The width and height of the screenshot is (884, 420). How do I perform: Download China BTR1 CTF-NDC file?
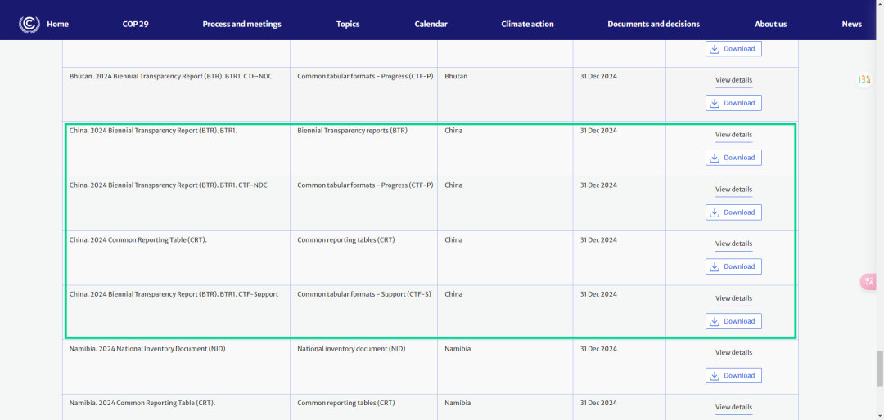pyautogui.click(x=733, y=212)
